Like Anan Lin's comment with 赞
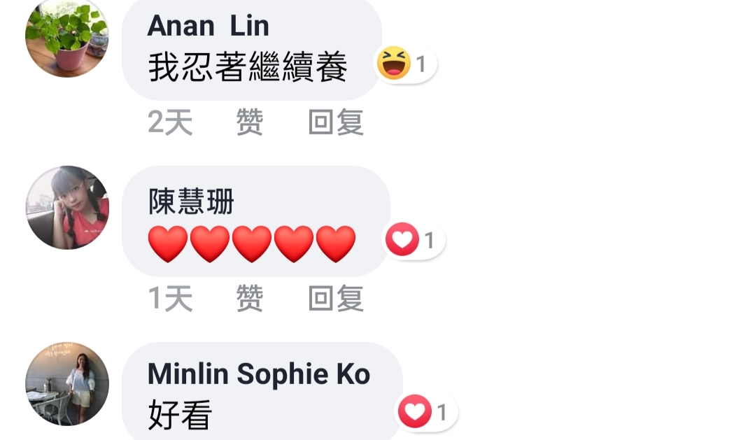 point(249,122)
